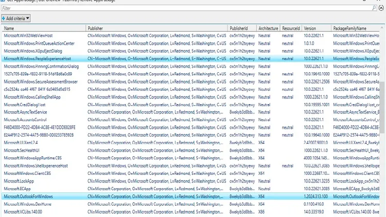
Task: Click the blue plus icon on Add criteria
Action: [4, 18]
